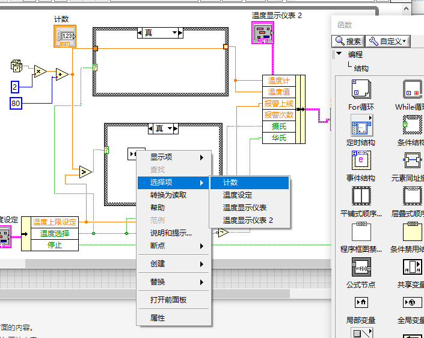Open the 替换 submenu
This screenshot has height=338, width=424.
click(173, 282)
